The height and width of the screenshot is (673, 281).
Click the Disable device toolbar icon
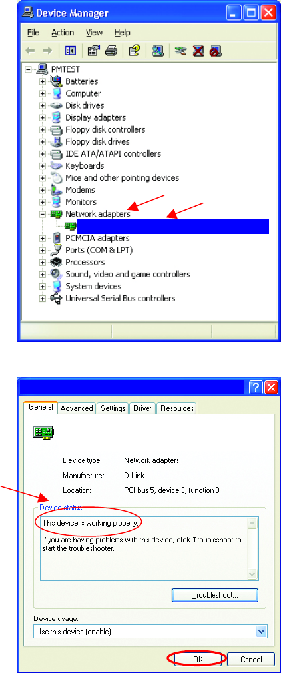(x=216, y=51)
